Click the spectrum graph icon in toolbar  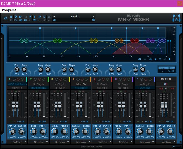pyautogui.click(x=16, y=20)
